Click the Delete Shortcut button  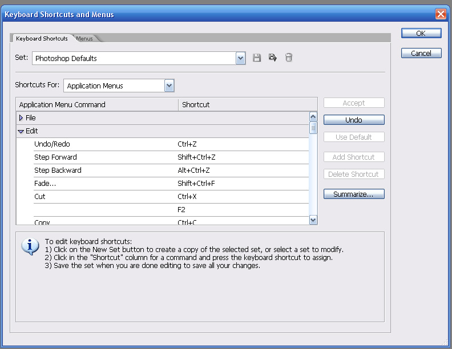point(354,174)
